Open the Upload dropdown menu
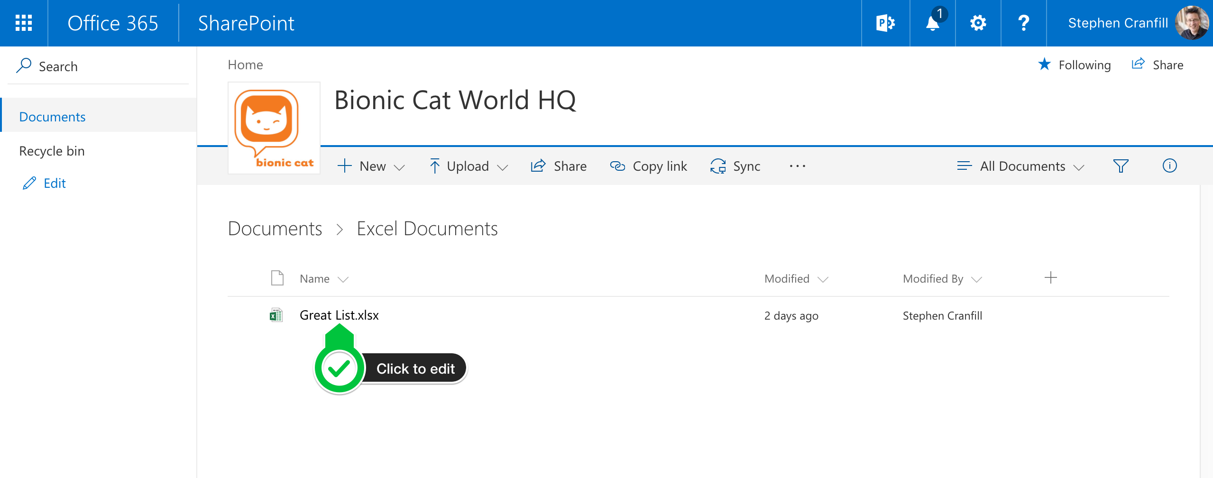This screenshot has width=1213, height=478. 469,166
